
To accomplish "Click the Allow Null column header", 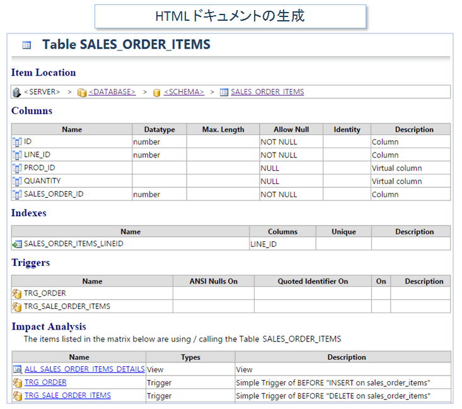I will click(291, 129).
